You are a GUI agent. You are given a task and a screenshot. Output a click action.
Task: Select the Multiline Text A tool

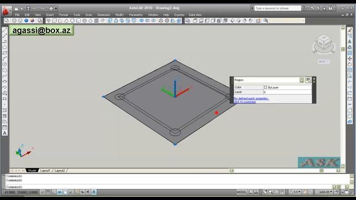click(4, 133)
